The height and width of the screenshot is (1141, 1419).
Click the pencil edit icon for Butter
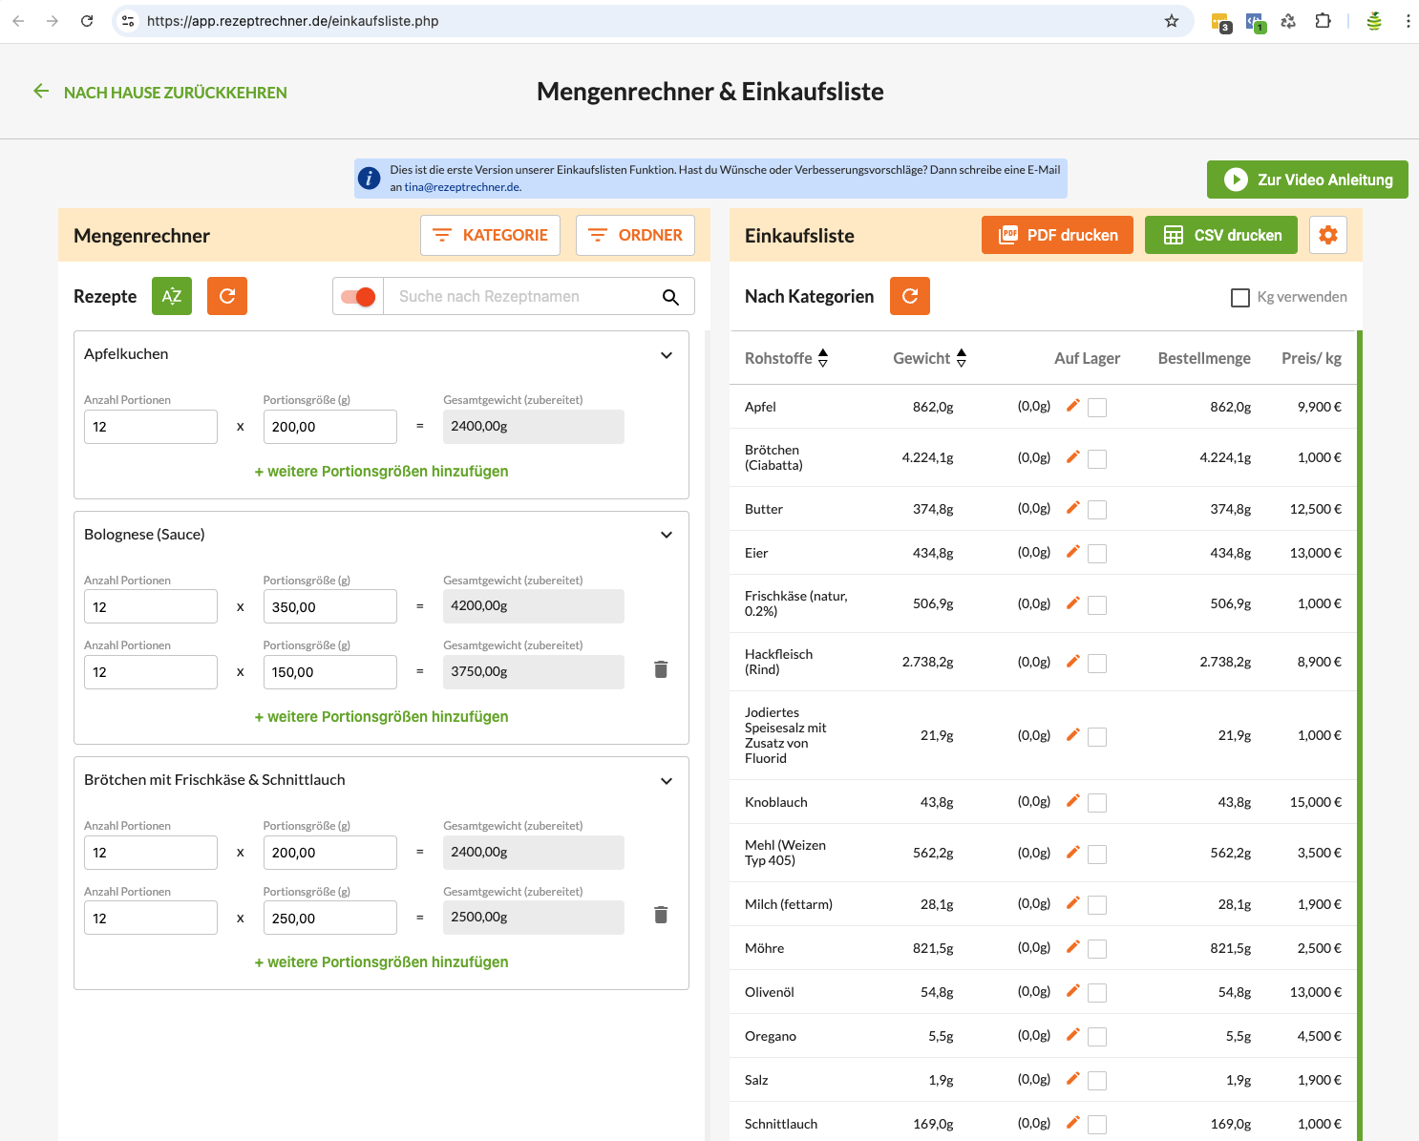pos(1072,508)
